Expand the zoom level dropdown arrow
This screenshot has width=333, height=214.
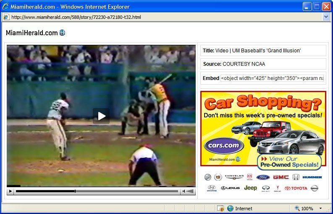[x=321, y=209]
